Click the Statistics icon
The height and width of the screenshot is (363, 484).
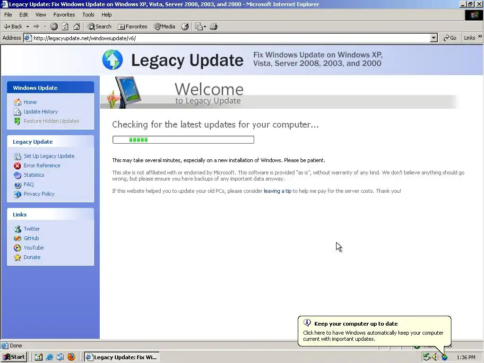point(17,175)
